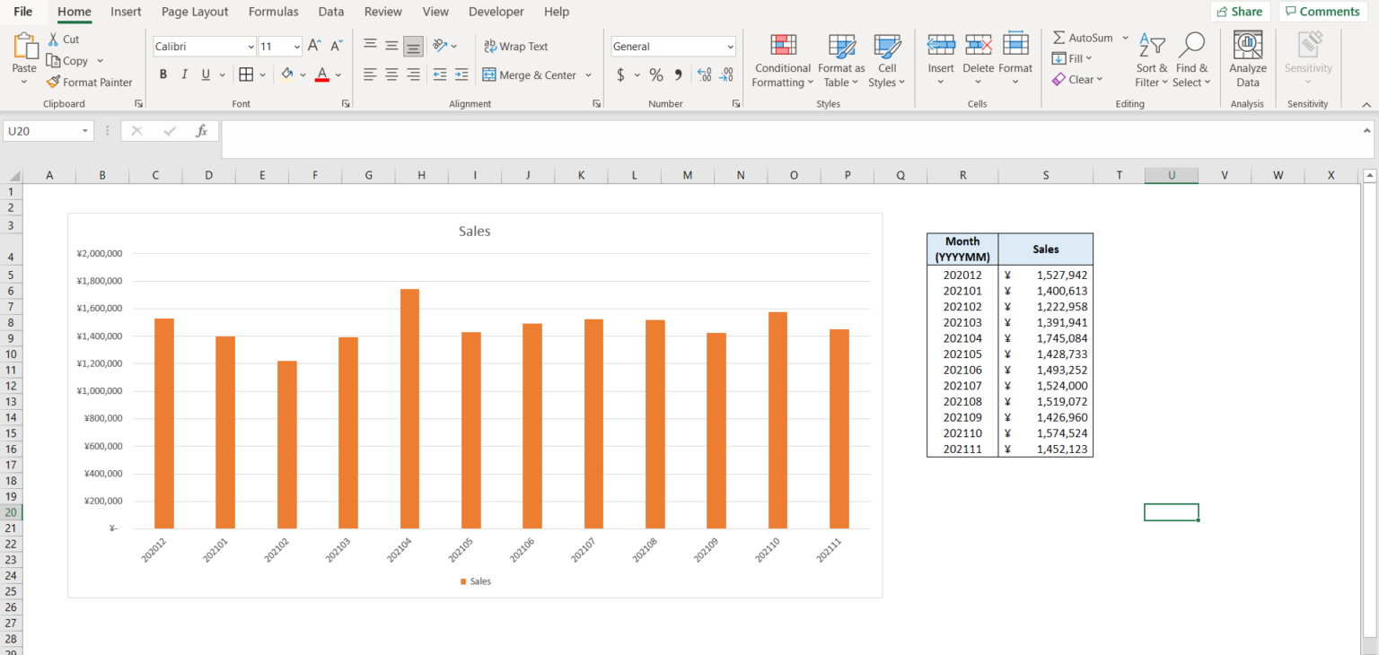Expand the Fill Color dropdown arrow

(303, 74)
